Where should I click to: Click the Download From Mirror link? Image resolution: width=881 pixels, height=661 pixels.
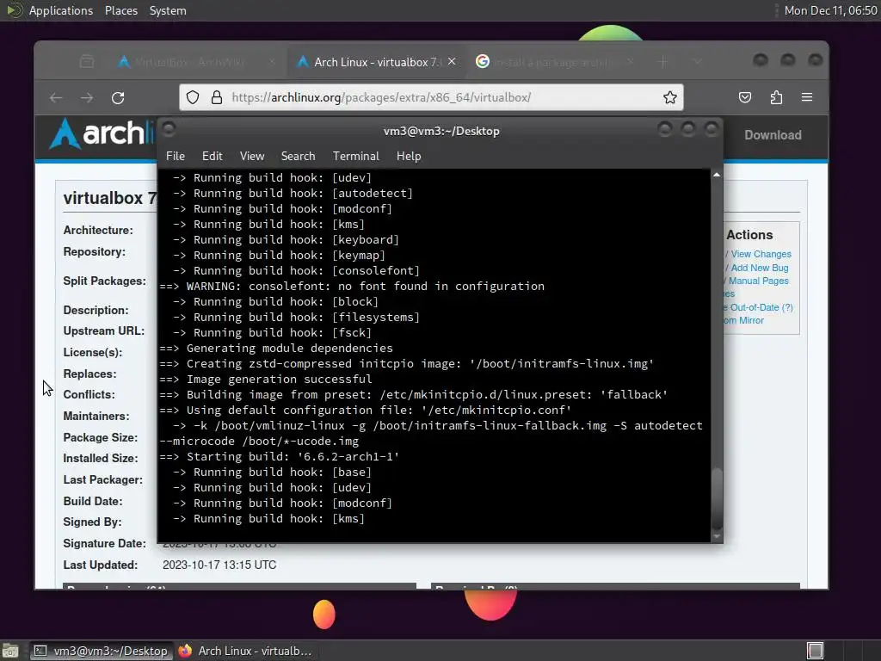[743, 320]
